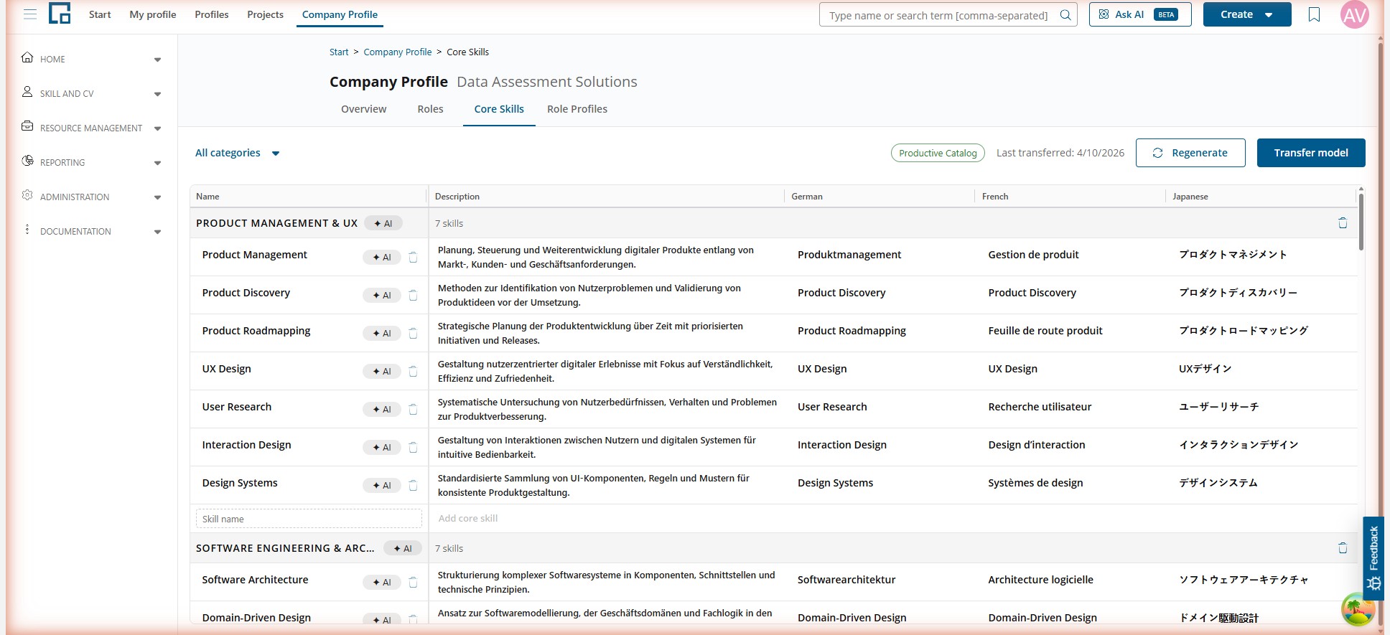Delete the Product Discovery skill
The image size is (1390, 635).
pos(413,295)
